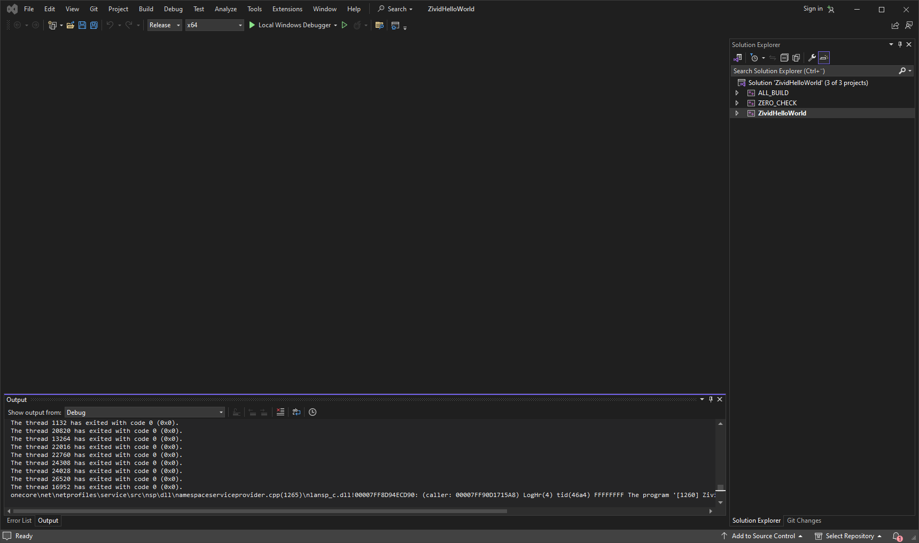Click Add to Source Control button
This screenshot has height=543, width=919.
click(763, 536)
